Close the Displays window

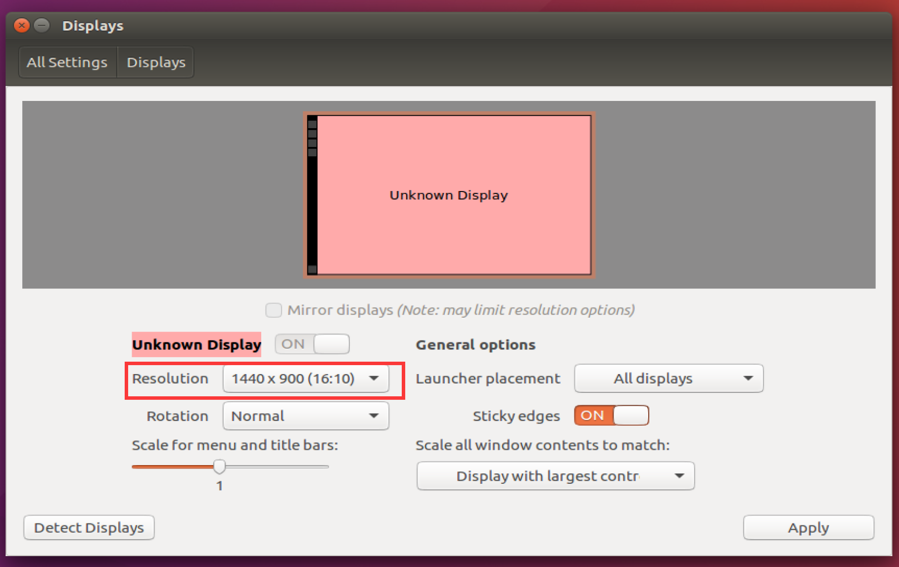coord(22,25)
